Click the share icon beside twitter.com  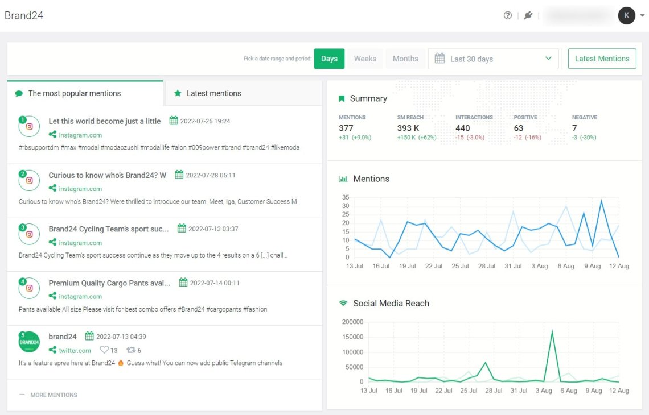[x=52, y=351]
